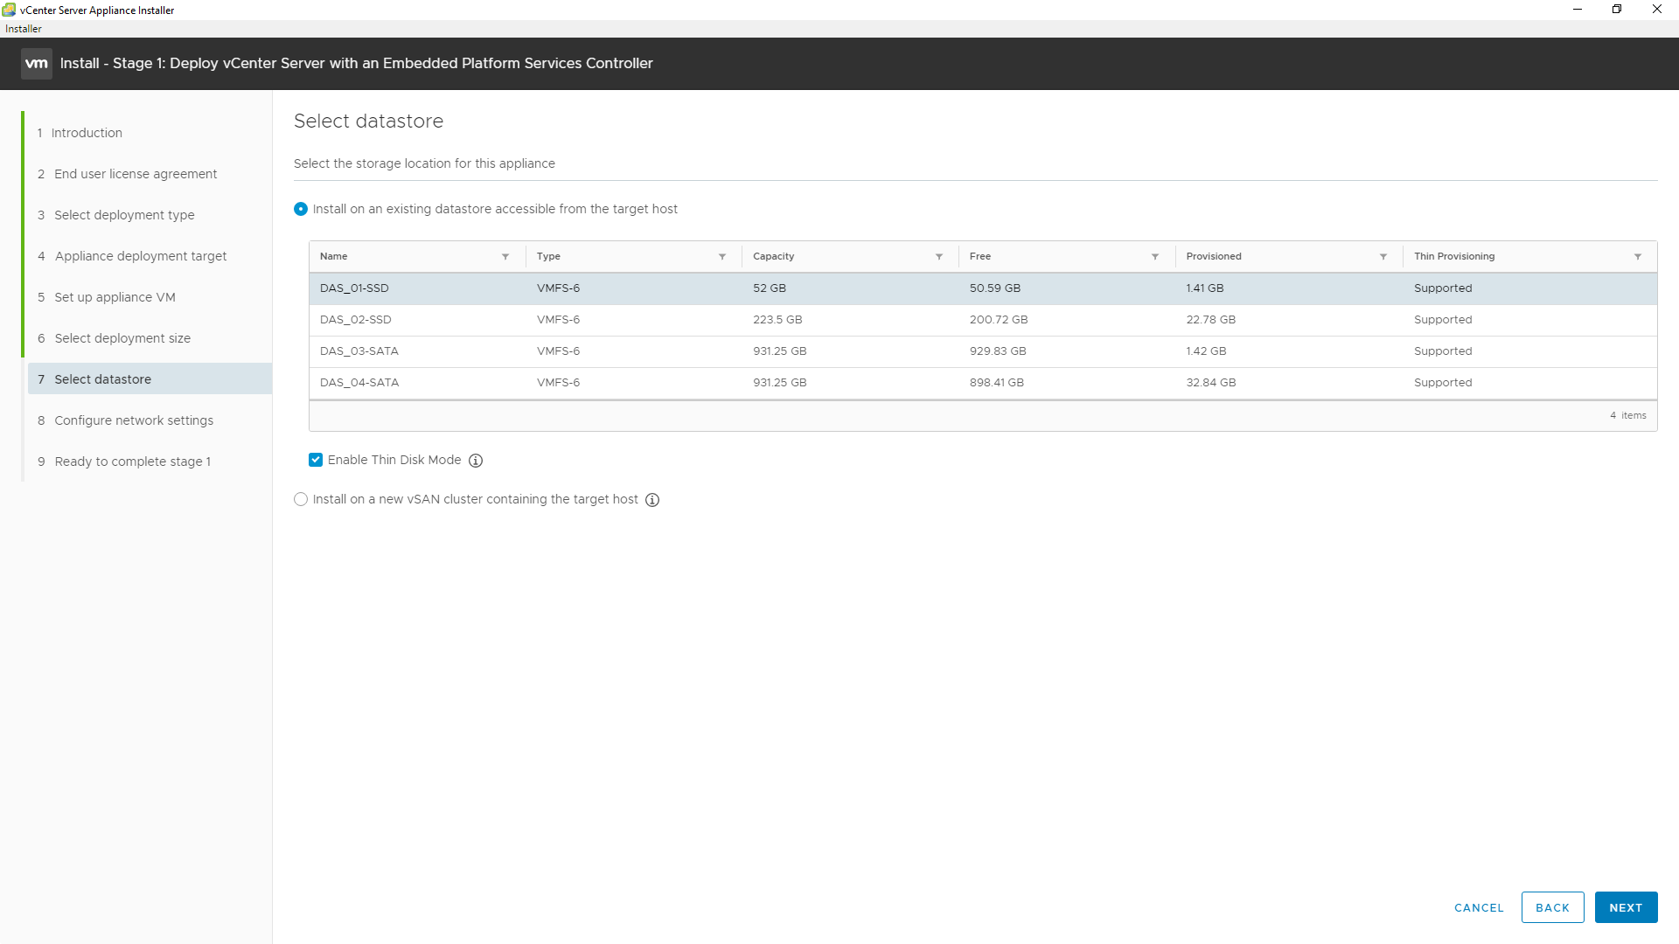
Task: Open the Free column filter
Action: tap(1155, 257)
